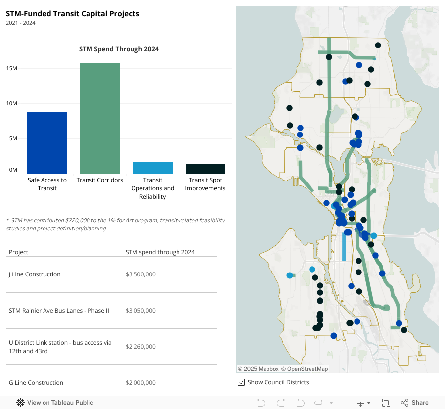Expand the revert options dropdown arrow

(x=331, y=403)
